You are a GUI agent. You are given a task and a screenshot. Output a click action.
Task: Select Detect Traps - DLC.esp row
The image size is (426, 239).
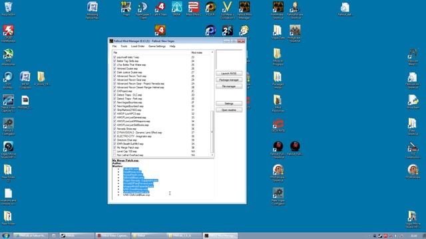(129, 95)
